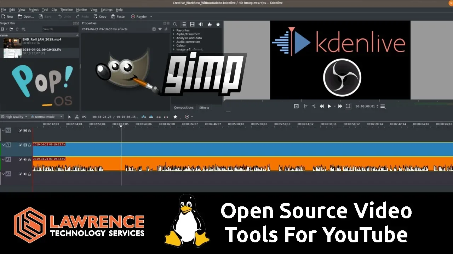
Task: Show favorite effects with the star icon
Action: [218, 24]
